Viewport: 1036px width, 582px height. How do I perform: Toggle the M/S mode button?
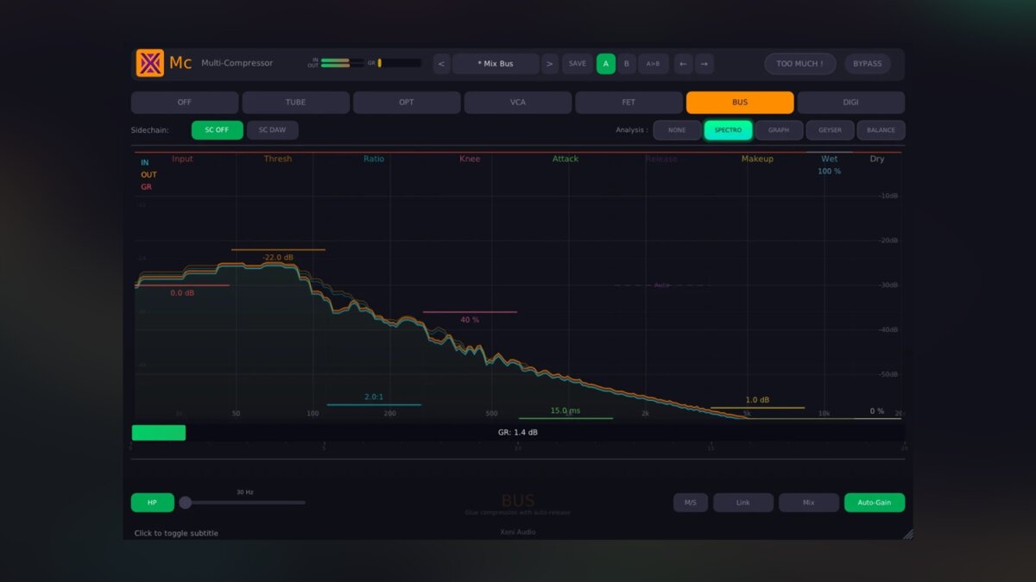[x=691, y=502]
